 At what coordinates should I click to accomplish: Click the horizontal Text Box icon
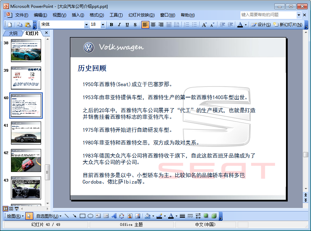98,216
